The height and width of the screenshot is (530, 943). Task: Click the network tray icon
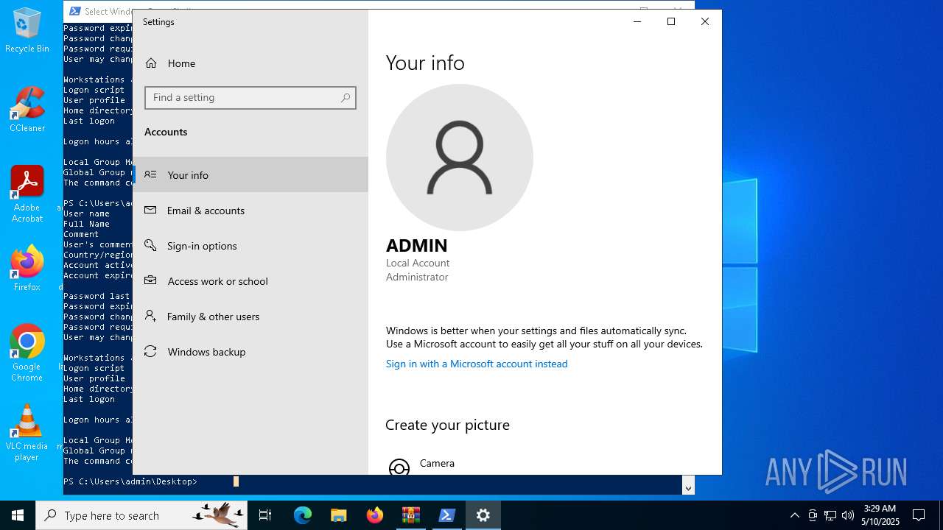(830, 515)
